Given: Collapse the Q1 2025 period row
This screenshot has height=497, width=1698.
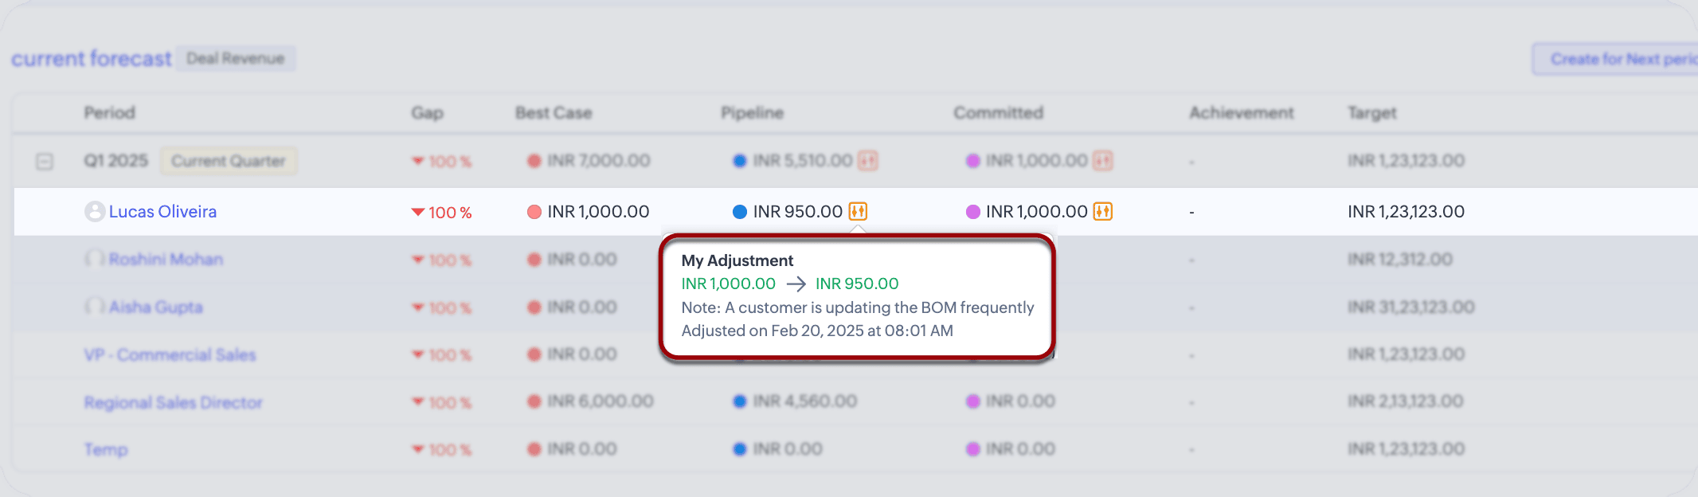Looking at the screenshot, I should click(x=45, y=162).
